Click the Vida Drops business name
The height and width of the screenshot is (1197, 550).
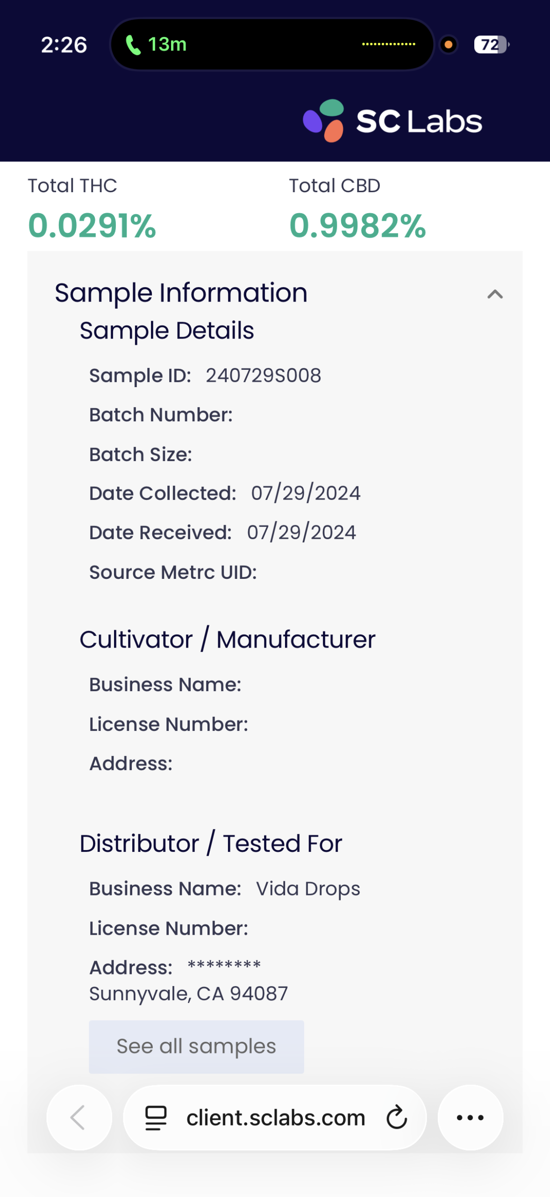[308, 888]
